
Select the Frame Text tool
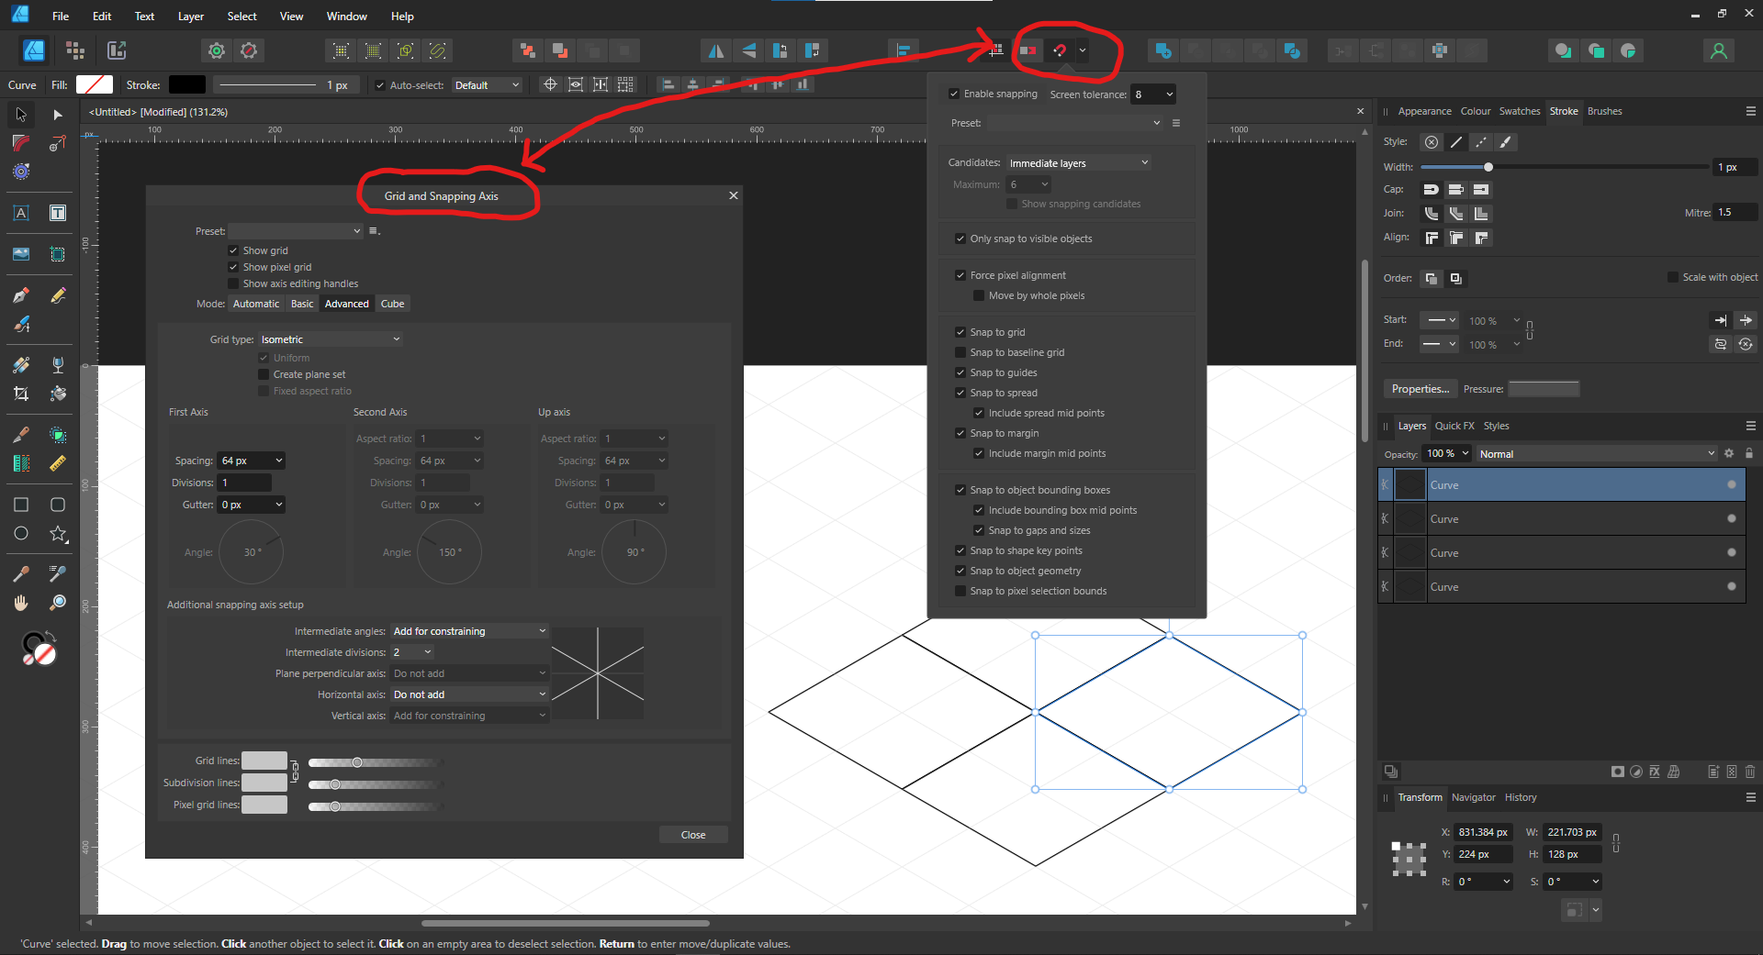pyautogui.click(x=58, y=213)
